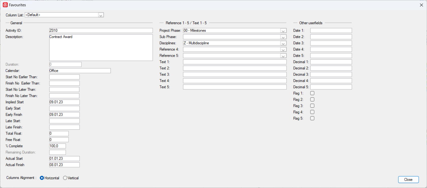Select Vertical columns alignment
Screen dimensions: 427x188
[x=65, y=178]
